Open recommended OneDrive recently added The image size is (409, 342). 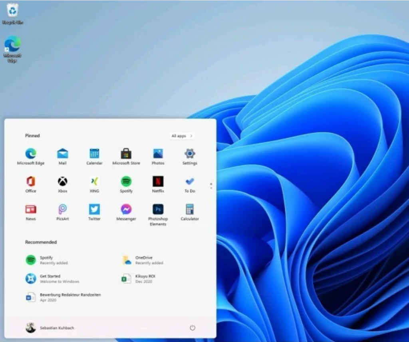pyautogui.click(x=143, y=260)
